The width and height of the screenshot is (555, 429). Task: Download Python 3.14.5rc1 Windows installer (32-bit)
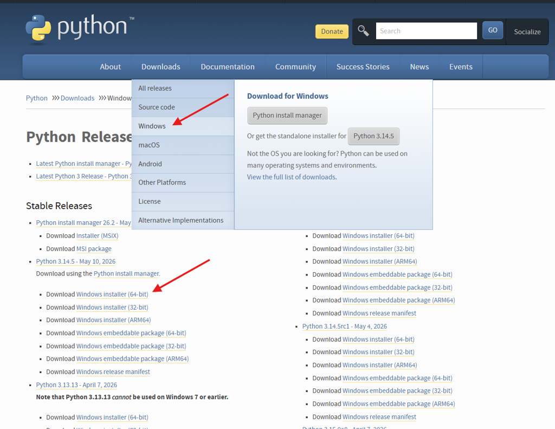[x=378, y=352]
